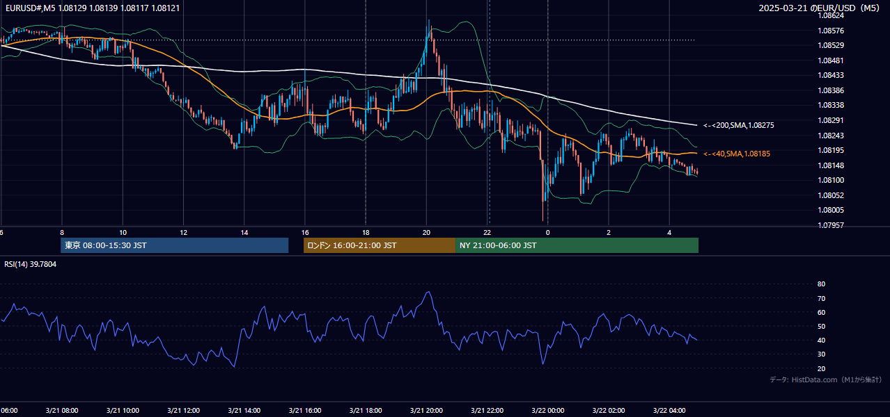Click the '3/21 16:00' date label
890x417 pixels.
pos(305,410)
